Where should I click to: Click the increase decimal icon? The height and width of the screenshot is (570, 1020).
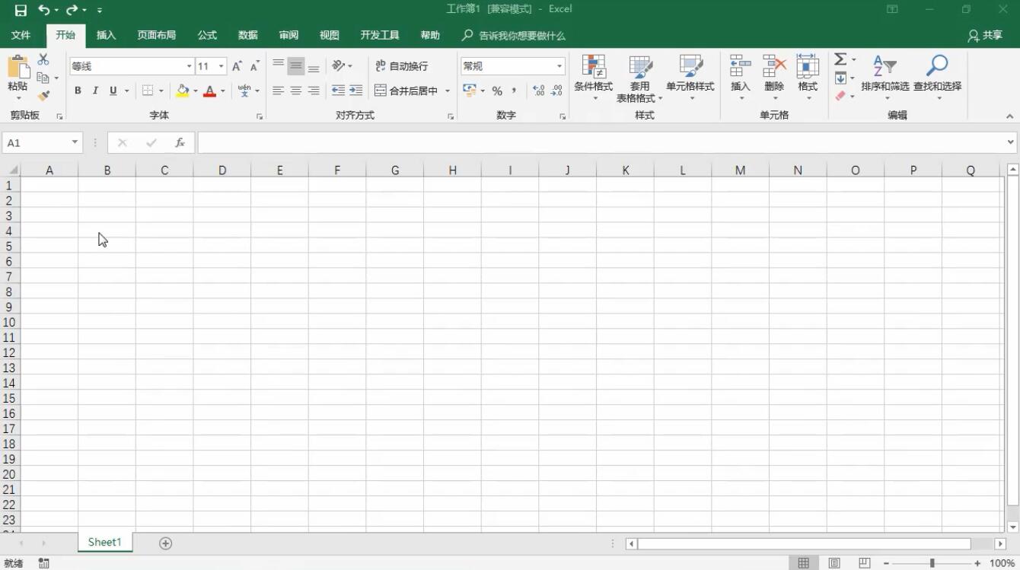pyautogui.click(x=539, y=91)
